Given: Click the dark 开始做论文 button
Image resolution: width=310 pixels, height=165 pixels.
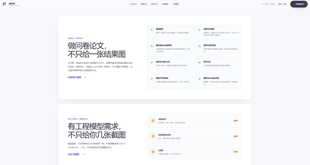Looking at the screenshot, I should (x=299, y=4).
